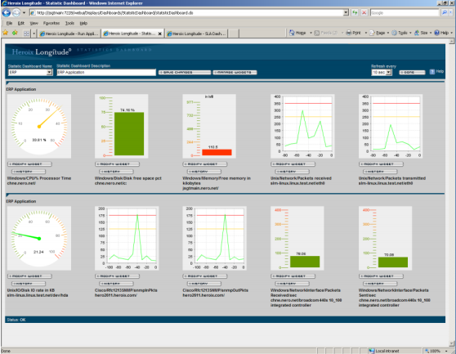Open the Statistic Dashboard Name dropdown
Viewport: 456px width, 354px height.
[49, 72]
